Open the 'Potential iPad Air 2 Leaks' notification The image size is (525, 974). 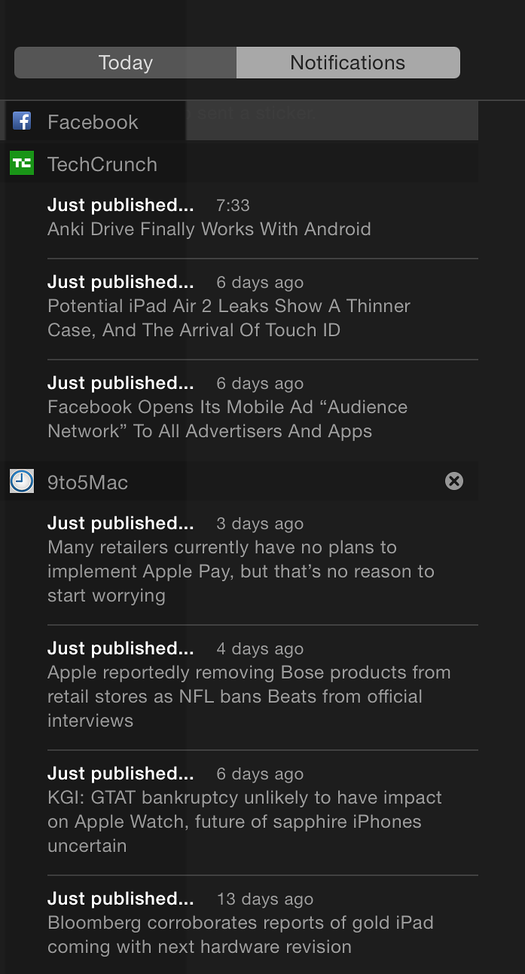263,308
